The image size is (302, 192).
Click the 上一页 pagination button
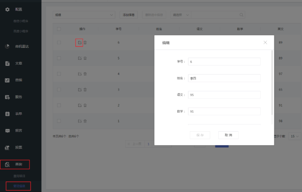pyautogui.click(x=135, y=144)
